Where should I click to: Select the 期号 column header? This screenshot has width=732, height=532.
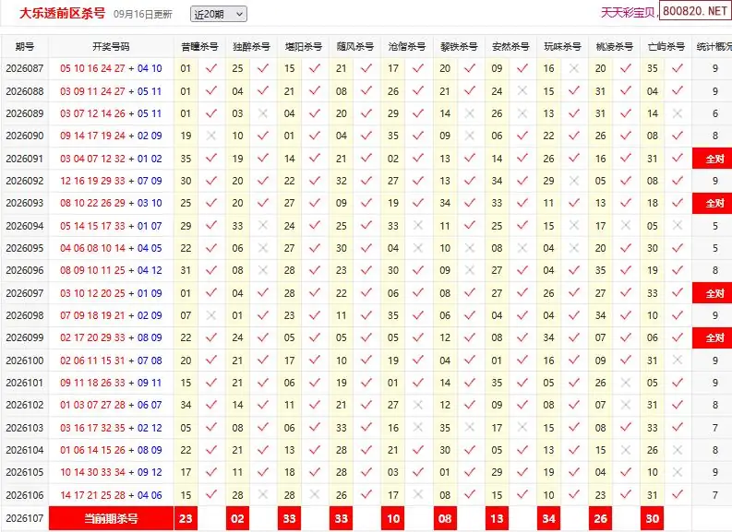pyautogui.click(x=25, y=47)
